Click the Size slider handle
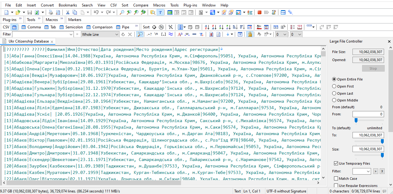 382,155
